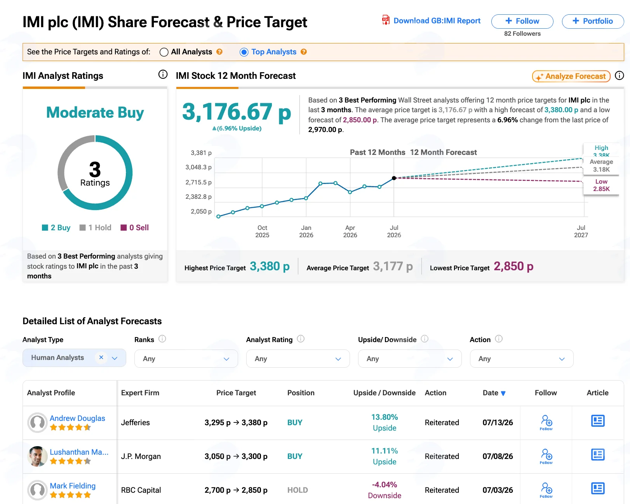Click BUY position for J.P. Morgan
Screen dimensions: 630x504
tap(295, 456)
